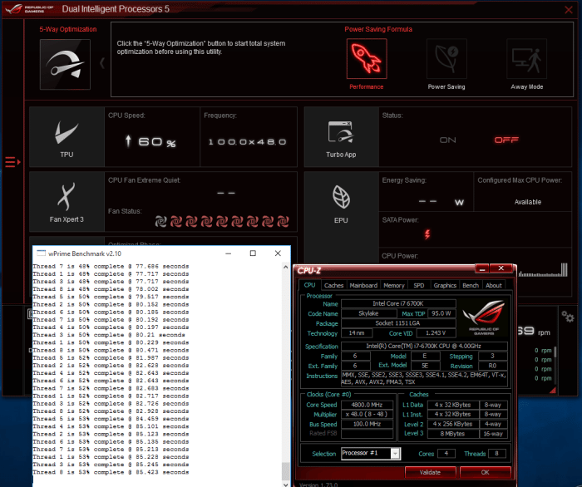Turn Turbo App status ON
Screen dimensions: 582x487
coord(447,140)
